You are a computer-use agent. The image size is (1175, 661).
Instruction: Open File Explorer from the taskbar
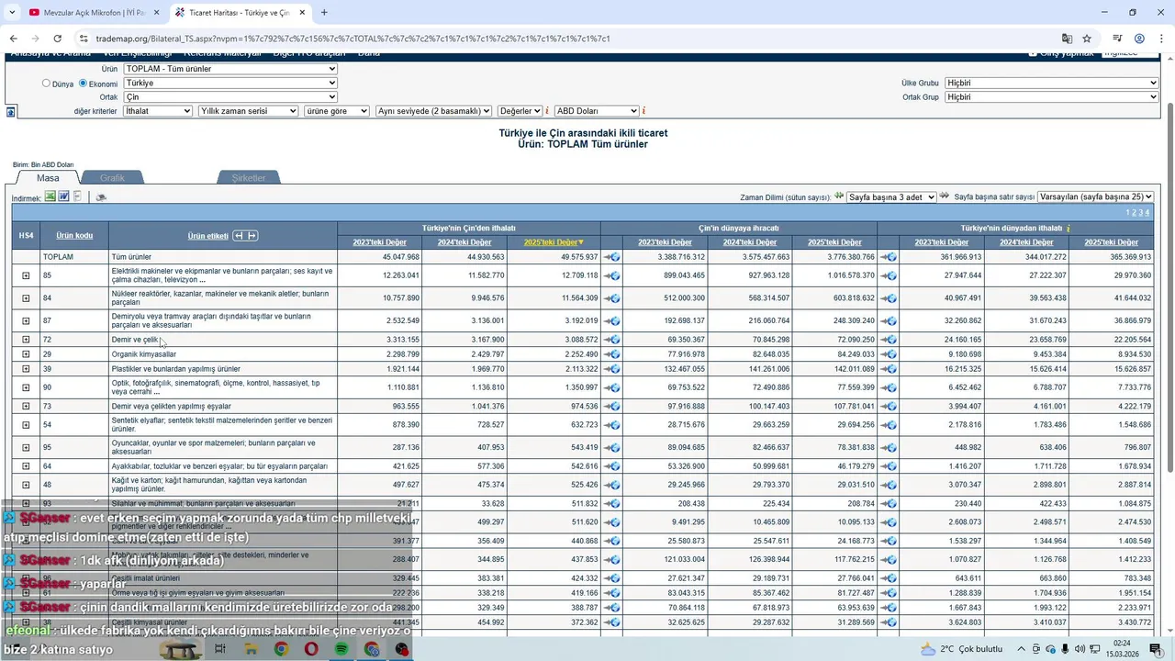coord(251,649)
